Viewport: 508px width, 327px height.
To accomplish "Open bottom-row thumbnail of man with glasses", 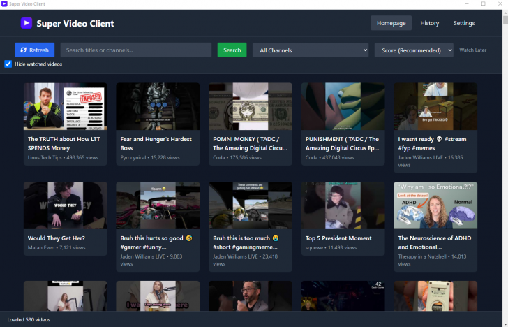I will pyautogui.click(x=251, y=296).
